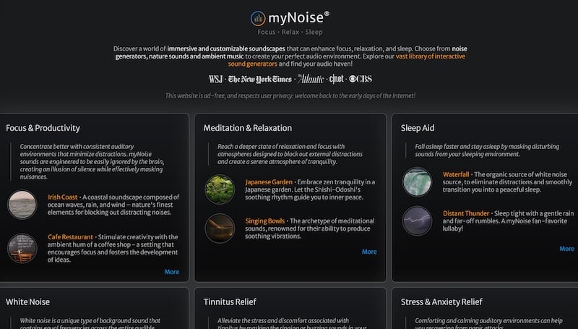The width and height of the screenshot is (578, 329).
Task: Click the 'Focus · Relax · Sleep' tagline
Action: point(290,32)
